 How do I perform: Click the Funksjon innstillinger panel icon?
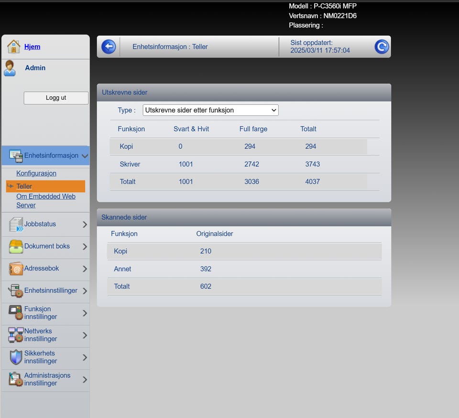coord(16,313)
